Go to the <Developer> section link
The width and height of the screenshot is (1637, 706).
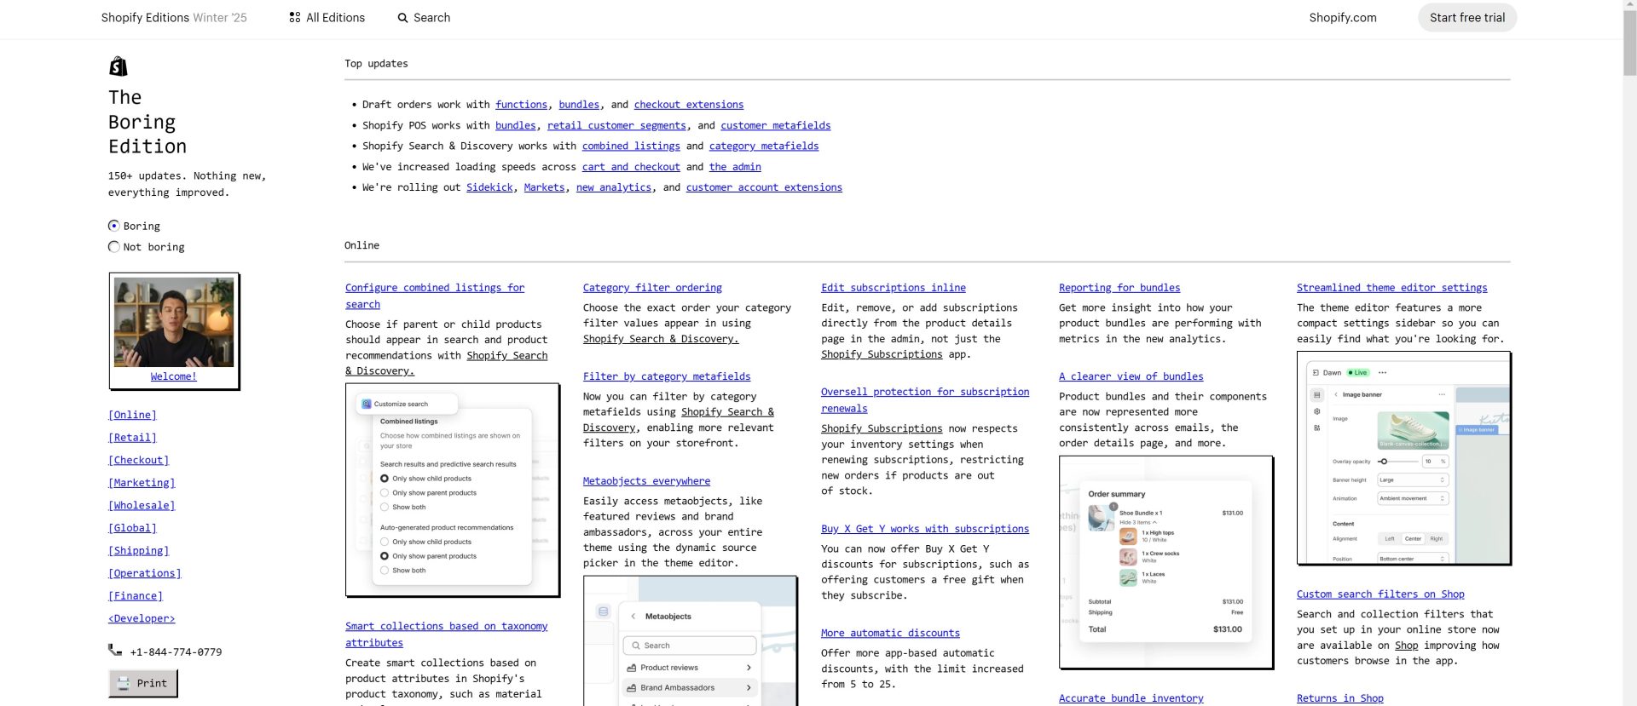click(142, 618)
